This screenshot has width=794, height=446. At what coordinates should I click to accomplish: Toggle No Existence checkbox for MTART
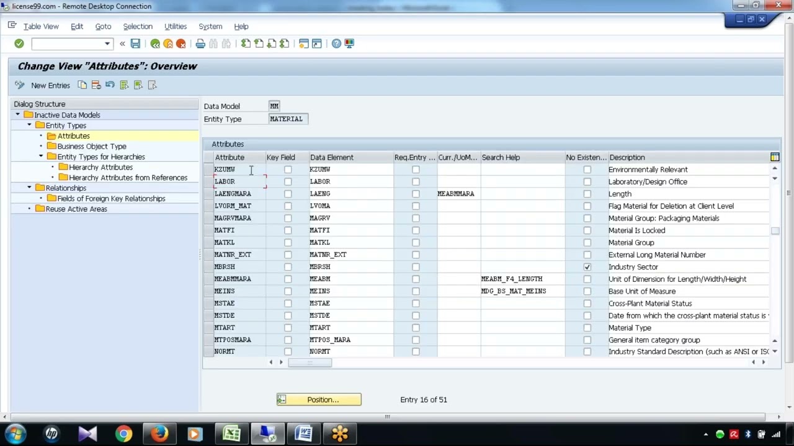tap(587, 328)
